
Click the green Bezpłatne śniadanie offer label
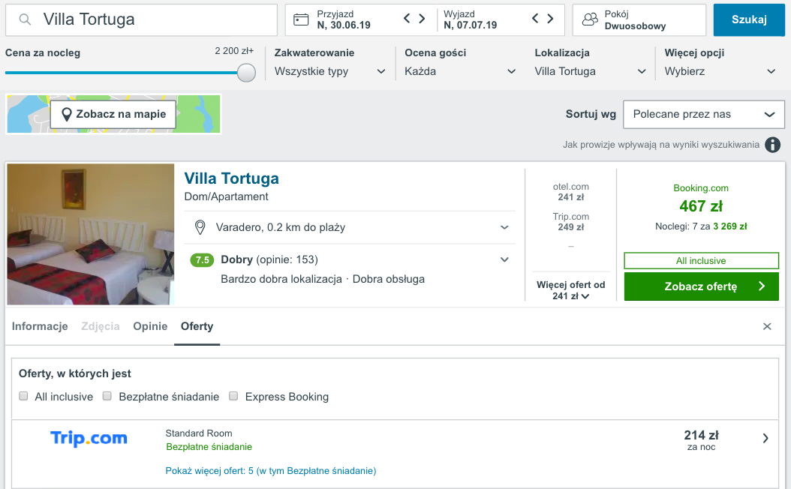coord(209,447)
